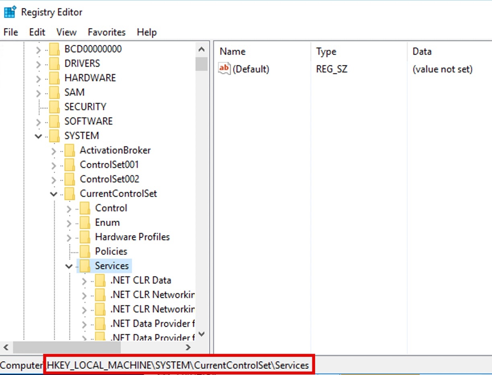Click the REG_SZ type cell
492x375 pixels.
[332, 69]
